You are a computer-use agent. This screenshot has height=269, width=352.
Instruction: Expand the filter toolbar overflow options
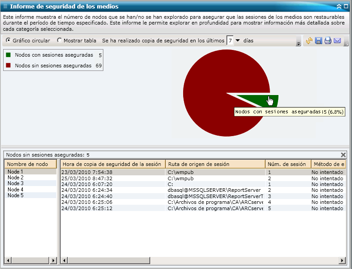[298, 43]
